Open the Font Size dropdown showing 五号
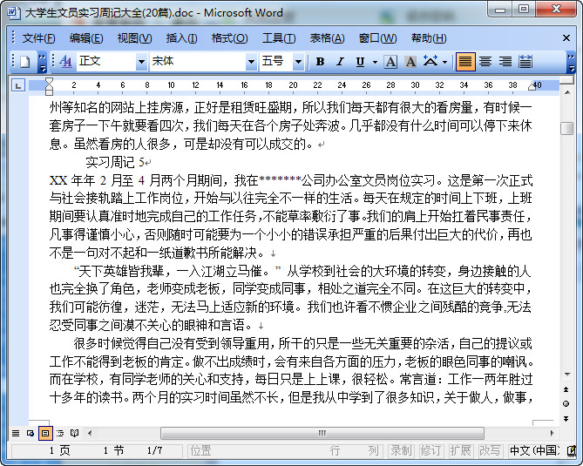The width and height of the screenshot is (583, 466). coord(298,62)
